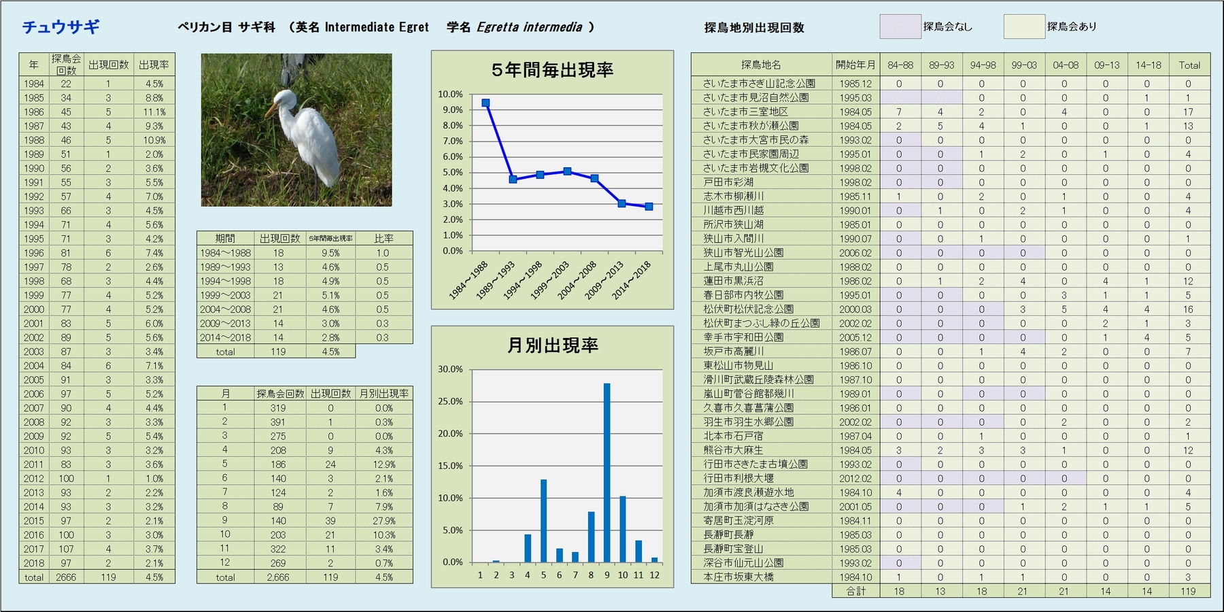Click the 英名 Intermediate Egret text
The height and width of the screenshot is (612, 1224).
(x=362, y=27)
